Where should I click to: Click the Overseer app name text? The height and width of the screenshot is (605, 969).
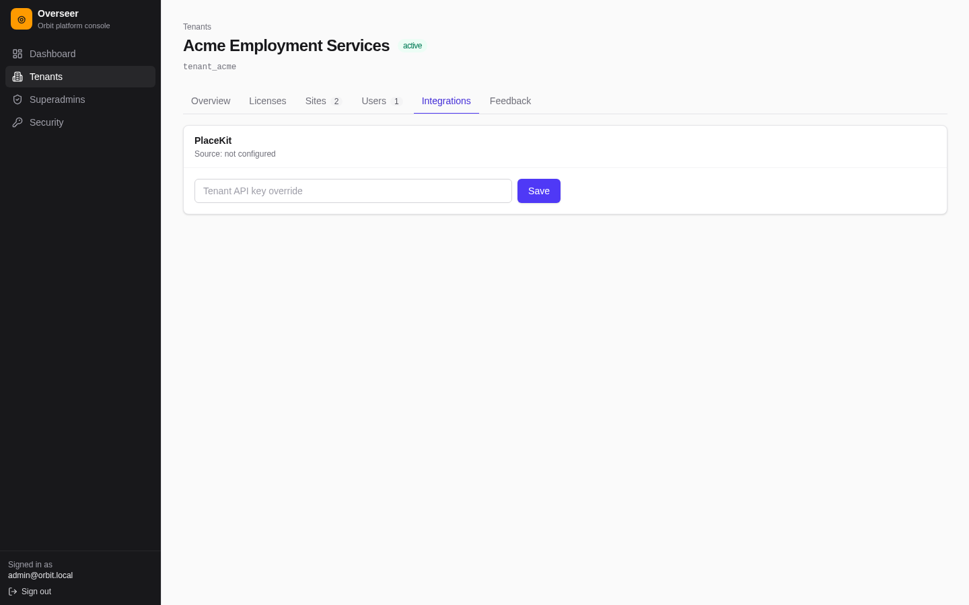(x=58, y=13)
